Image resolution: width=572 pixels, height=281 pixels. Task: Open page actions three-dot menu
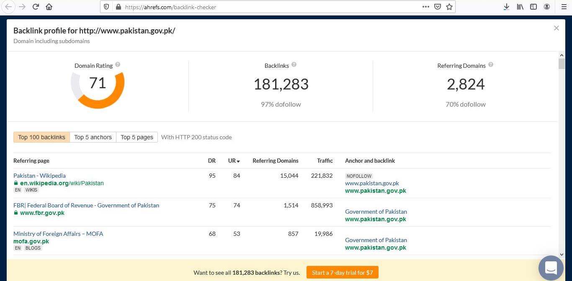[x=426, y=7]
